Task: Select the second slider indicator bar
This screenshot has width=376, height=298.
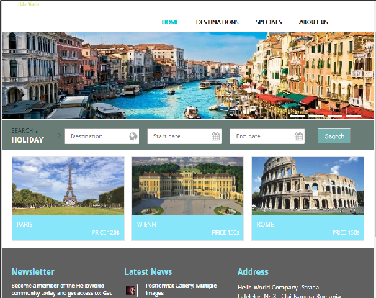Action: pyautogui.click(x=316, y=116)
